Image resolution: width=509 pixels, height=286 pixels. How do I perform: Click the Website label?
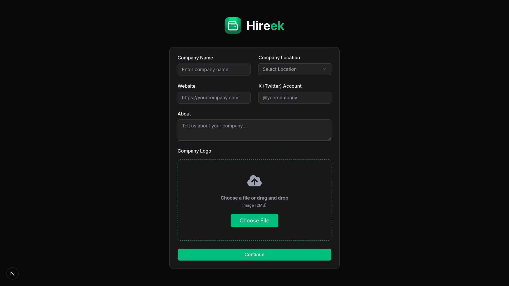(186, 86)
